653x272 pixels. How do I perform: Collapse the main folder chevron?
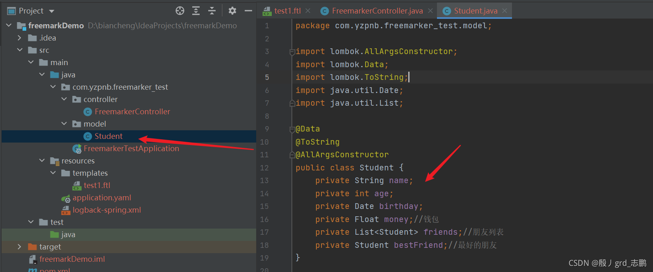(x=31, y=62)
